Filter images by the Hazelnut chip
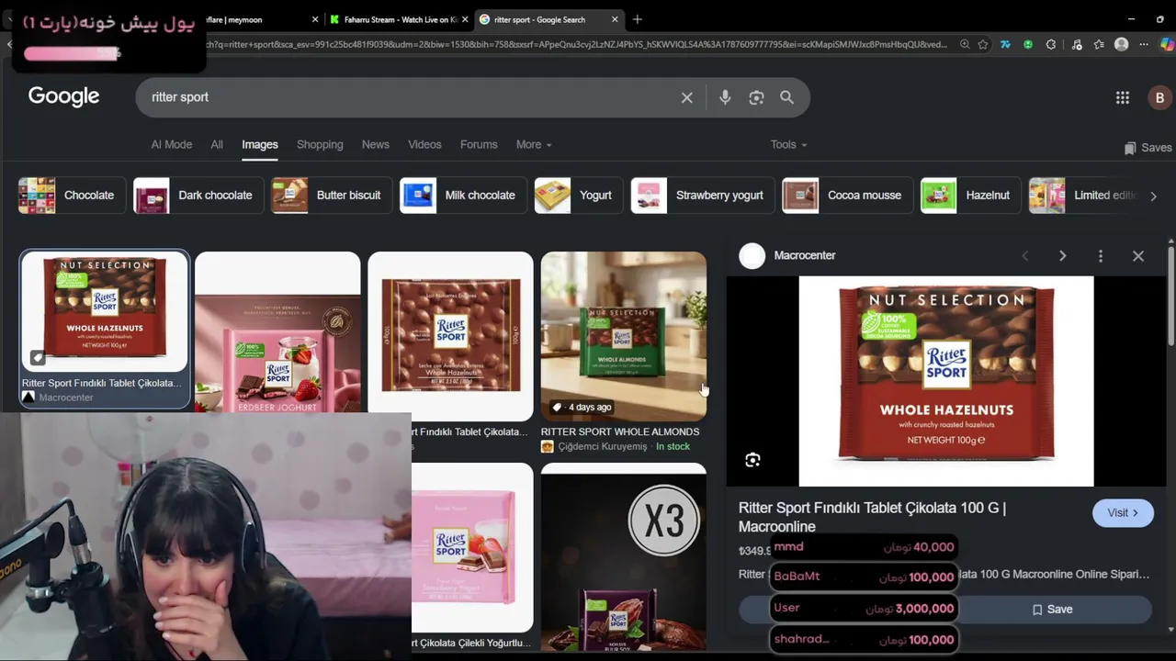This screenshot has width=1176, height=661. point(971,196)
